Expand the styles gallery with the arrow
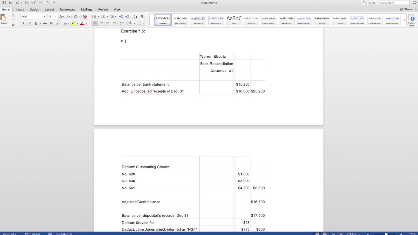The image size is (418, 235). point(404,20)
